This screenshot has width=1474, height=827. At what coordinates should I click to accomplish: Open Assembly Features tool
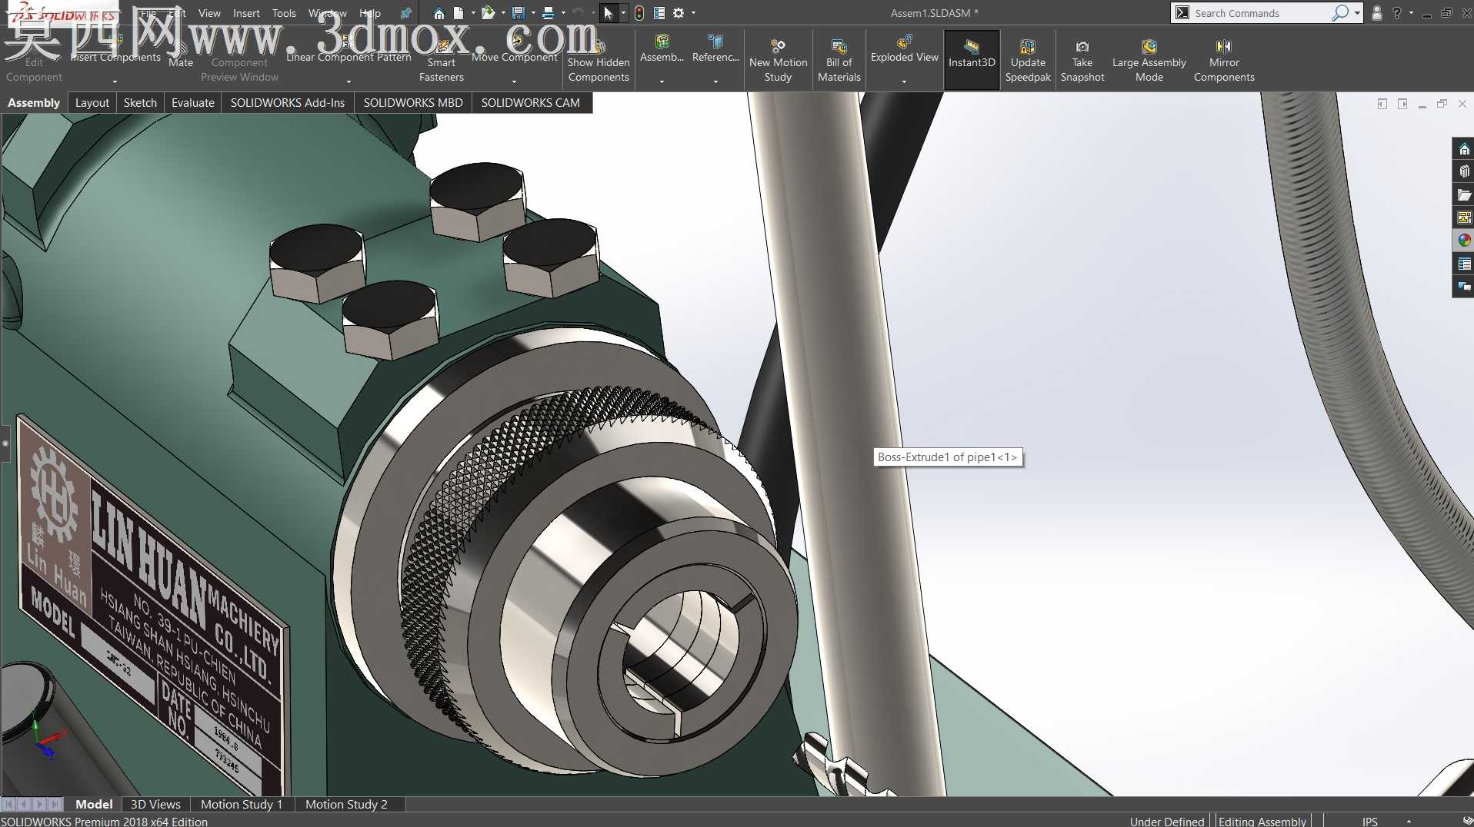tap(662, 49)
